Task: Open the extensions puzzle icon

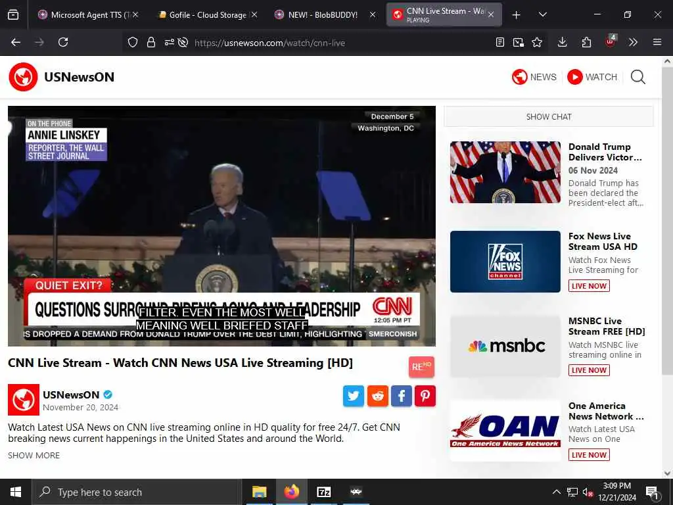Action: pos(586,42)
